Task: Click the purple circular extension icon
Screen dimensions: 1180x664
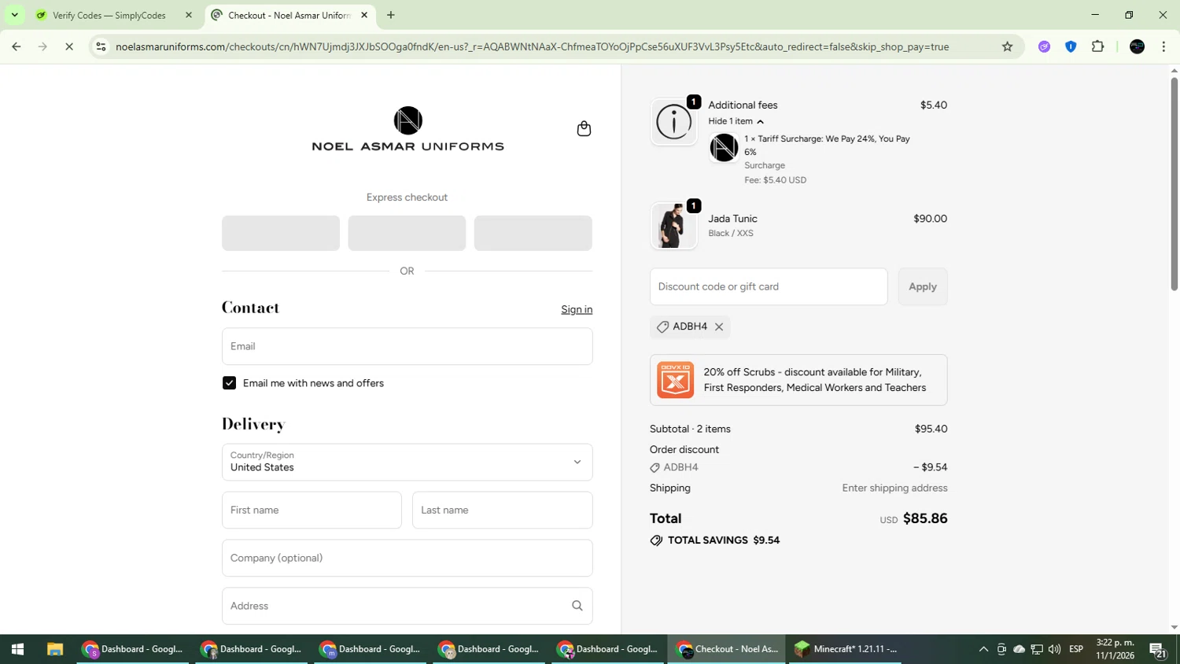Action: coord(1044,46)
